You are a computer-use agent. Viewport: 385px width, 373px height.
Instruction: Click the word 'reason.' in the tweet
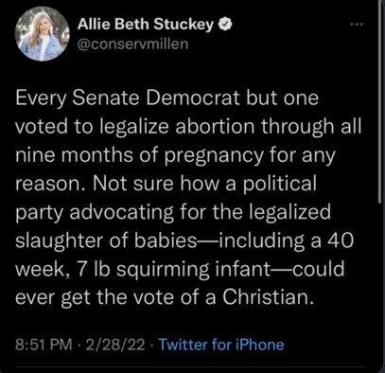click(x=50, y=184)
